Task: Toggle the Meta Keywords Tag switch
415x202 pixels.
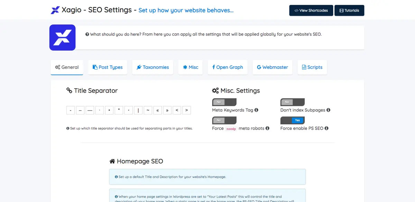Action: click(x=224, y=102)
